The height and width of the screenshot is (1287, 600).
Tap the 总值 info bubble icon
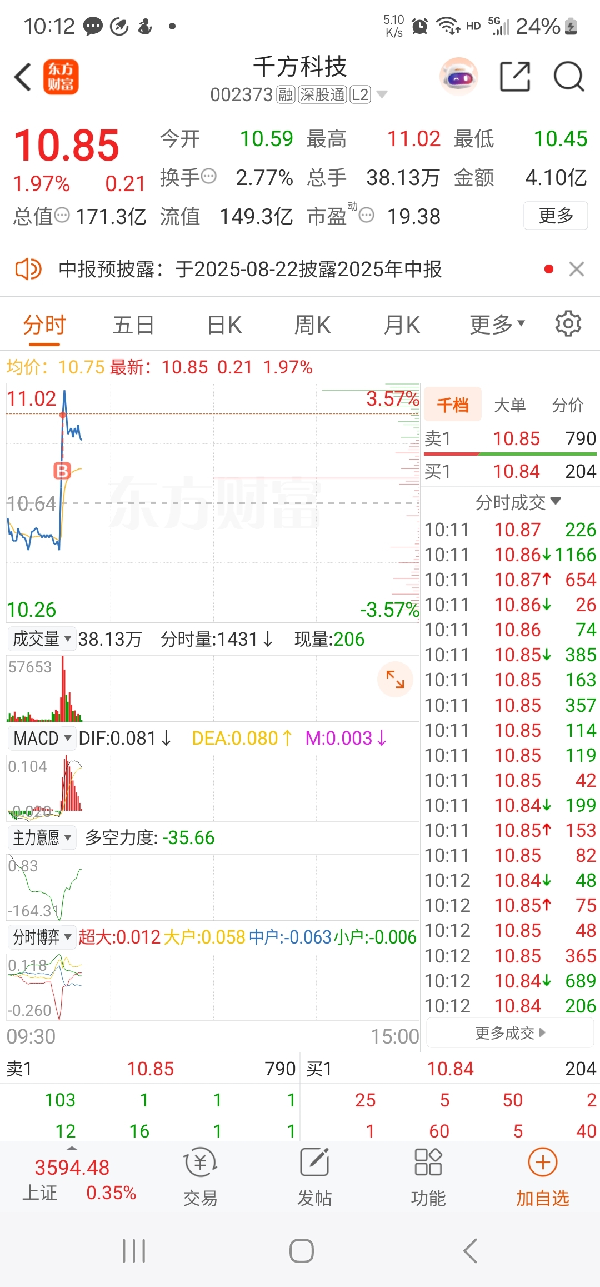62,215
